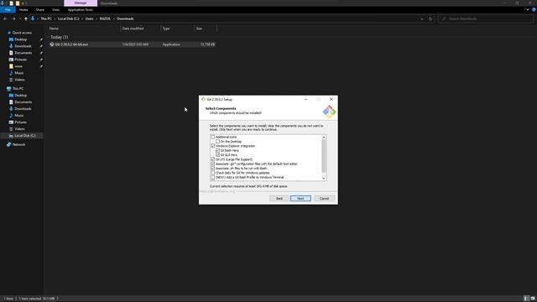Switch to details view icon in status bar

(x=526, y=299)
